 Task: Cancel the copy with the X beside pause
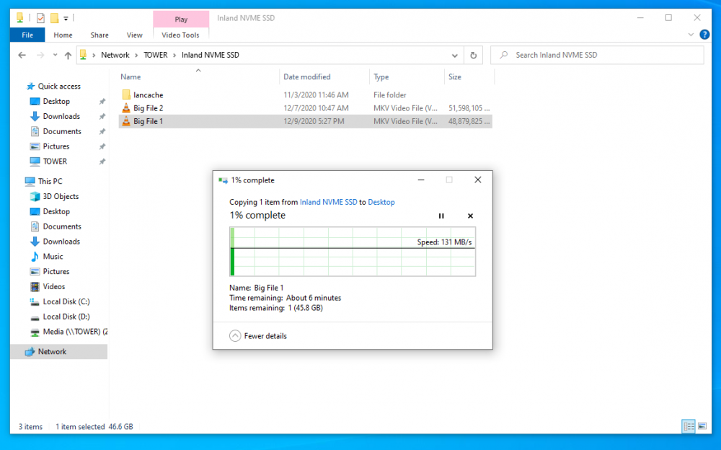coord(470,216)
